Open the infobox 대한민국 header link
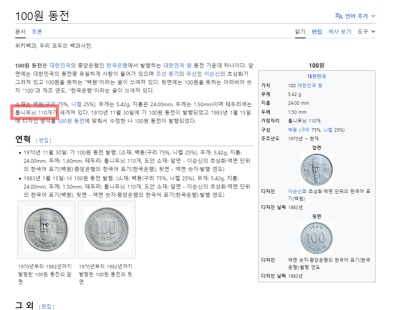The image size is (393, 310). (x=317, y=77)
